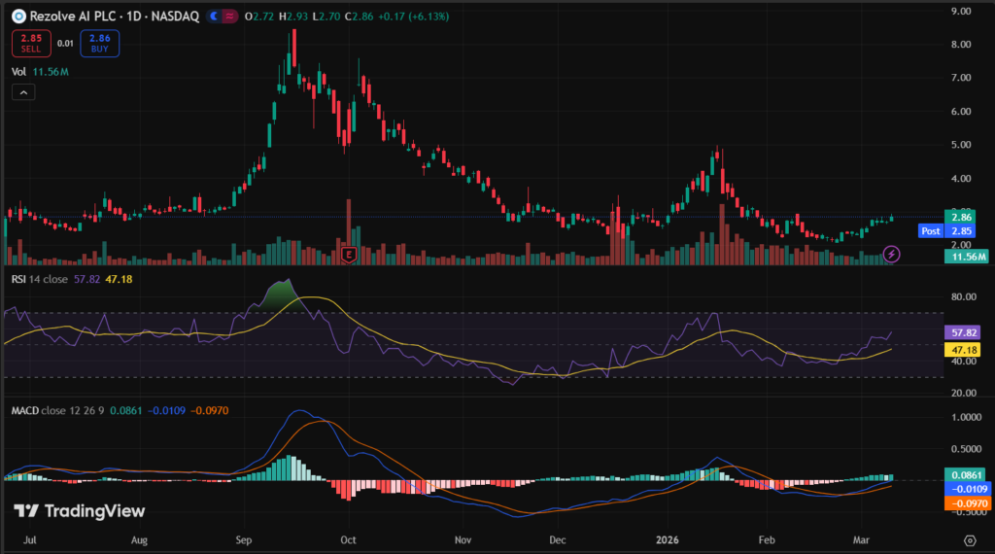Screen dimensions: 995x554
Task: Click the 2.86 current price label on axis
Action: (962, 217)
